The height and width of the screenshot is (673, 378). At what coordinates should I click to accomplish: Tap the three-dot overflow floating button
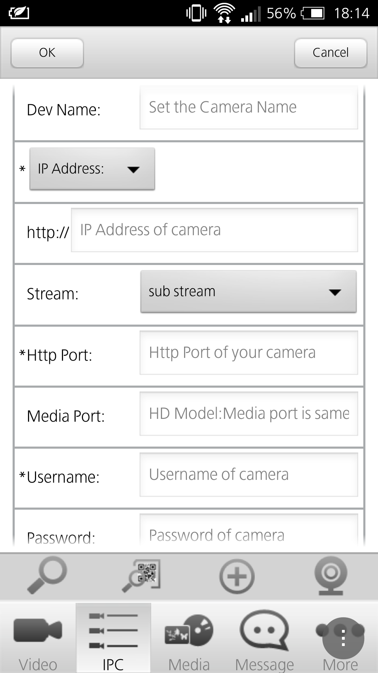coord(343,638)
